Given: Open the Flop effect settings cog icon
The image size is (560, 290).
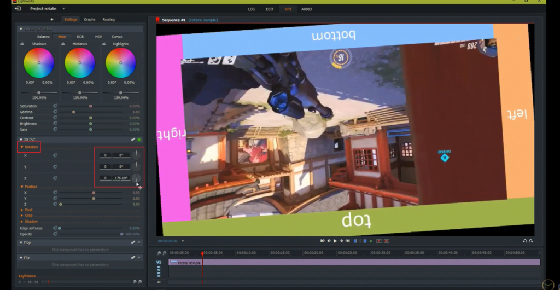Looking at the screenshot, I should (133, 242).
